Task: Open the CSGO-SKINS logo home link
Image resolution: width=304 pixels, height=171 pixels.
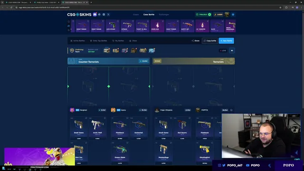Action: (x=79, y=15)
